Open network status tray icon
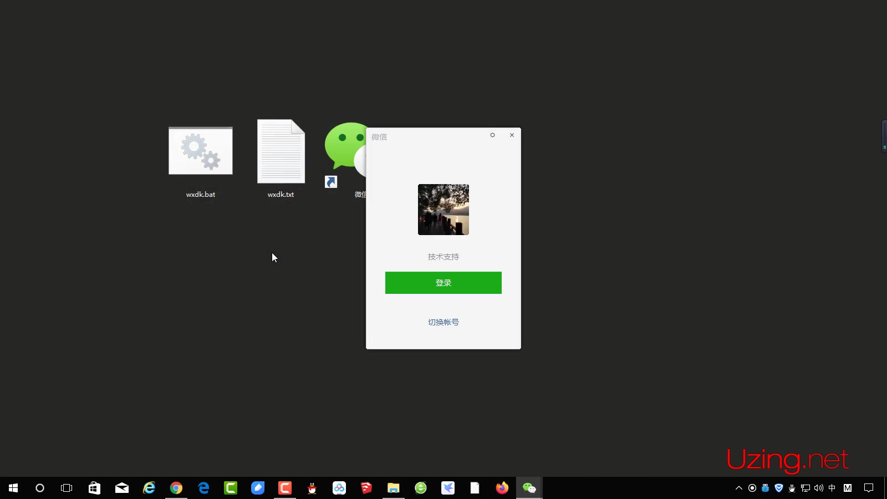This screenshot has width=887, height=499. [806, 488]
